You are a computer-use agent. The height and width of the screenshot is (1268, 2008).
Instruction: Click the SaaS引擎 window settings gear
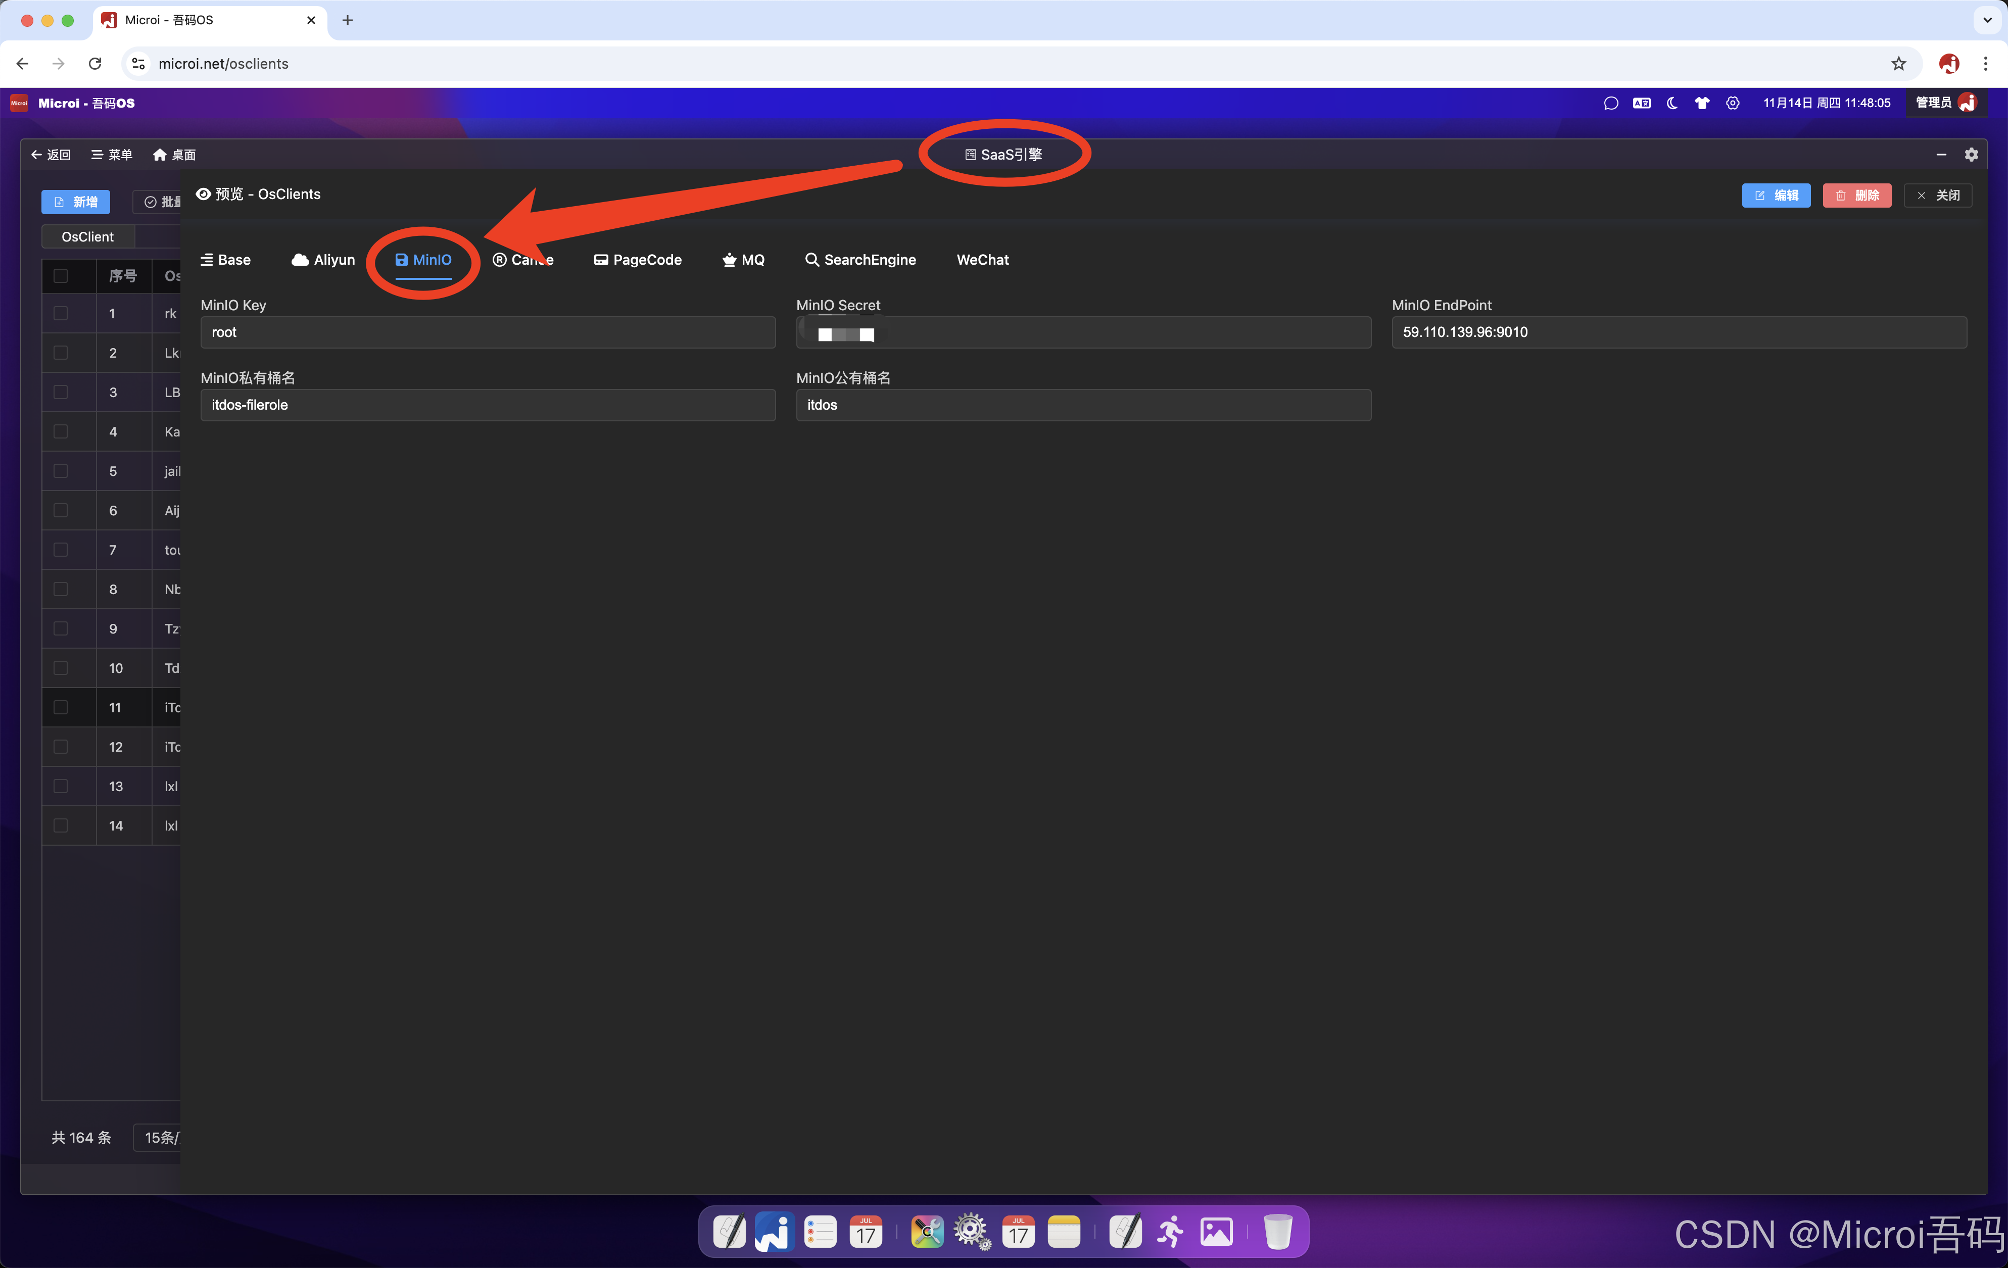pyautogui.click(x=1971, y=154)
